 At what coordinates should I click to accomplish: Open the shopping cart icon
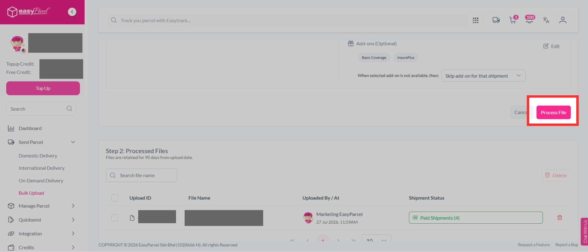(513, 20)
